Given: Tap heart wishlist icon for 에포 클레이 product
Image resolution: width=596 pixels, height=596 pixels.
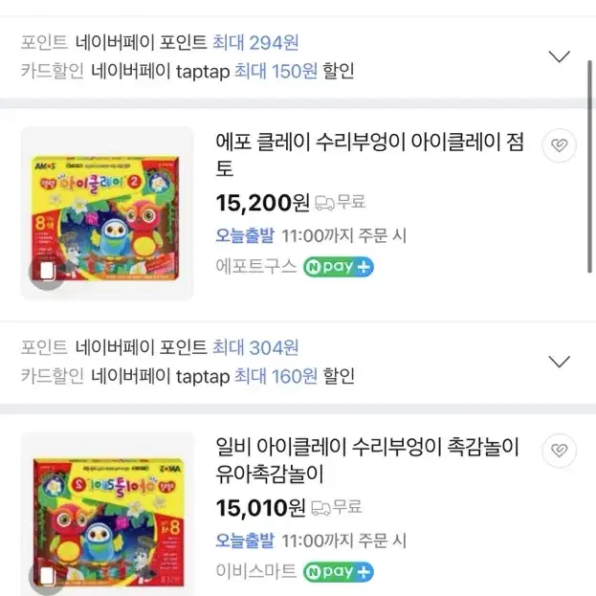Looking at the screenshot, I should tap(559, 145).
